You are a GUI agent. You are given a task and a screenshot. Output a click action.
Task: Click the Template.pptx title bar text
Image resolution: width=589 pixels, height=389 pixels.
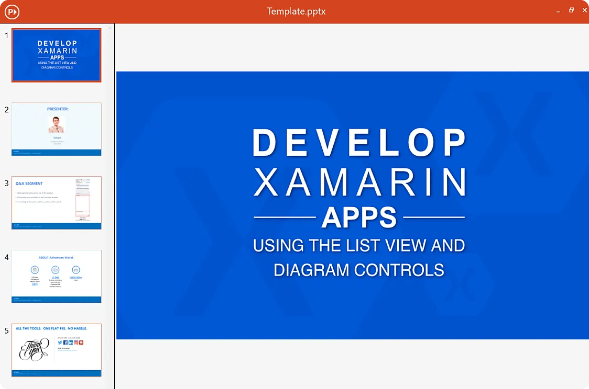click(x=296, y=10)
